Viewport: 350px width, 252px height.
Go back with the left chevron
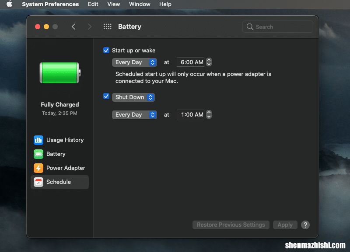[73, 27]
